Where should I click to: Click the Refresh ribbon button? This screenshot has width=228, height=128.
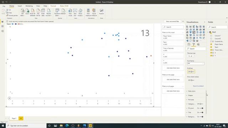63,12
